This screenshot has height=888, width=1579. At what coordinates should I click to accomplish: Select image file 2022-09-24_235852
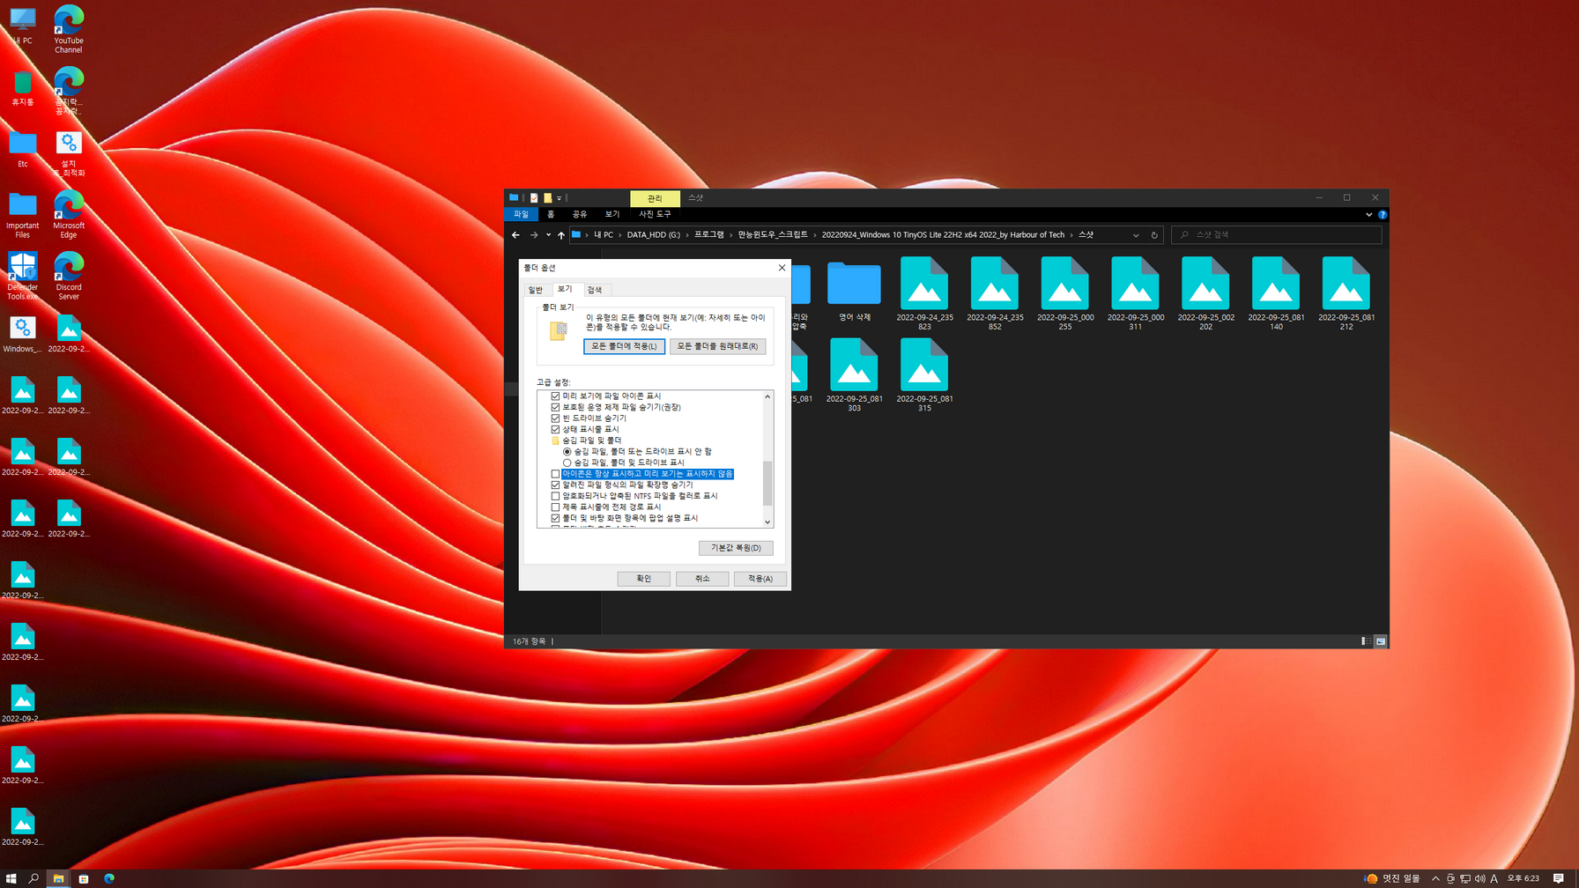995,293
